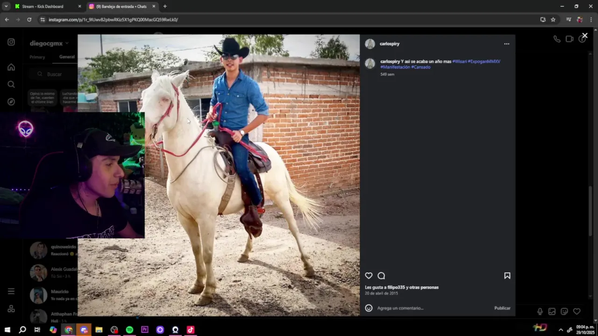Screen dimensions: 598x336
Task: Open the Alexis Guadal... conversation
Action: click(x=53, y=273)
